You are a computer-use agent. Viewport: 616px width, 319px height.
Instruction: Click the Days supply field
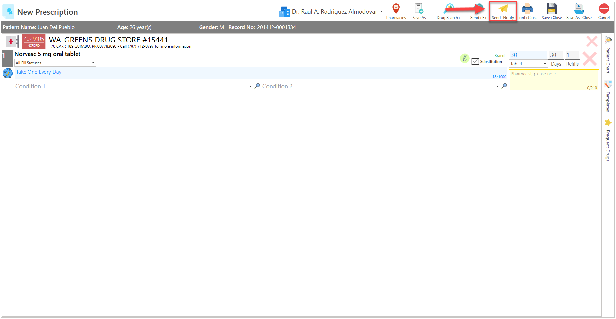pyautogui.click(x=556, y=55)
